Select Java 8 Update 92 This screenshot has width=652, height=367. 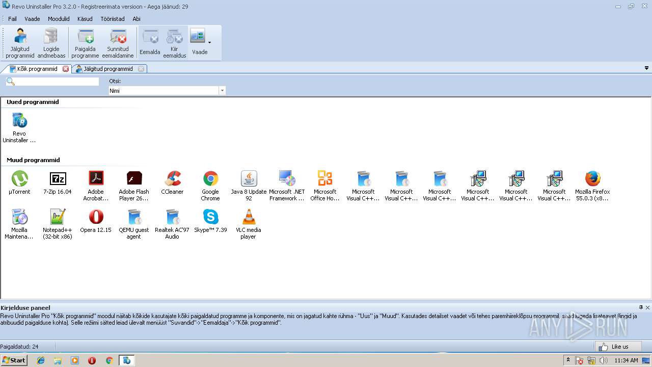249,186
